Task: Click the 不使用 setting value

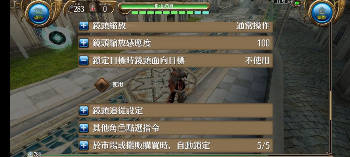Action: 257,60
